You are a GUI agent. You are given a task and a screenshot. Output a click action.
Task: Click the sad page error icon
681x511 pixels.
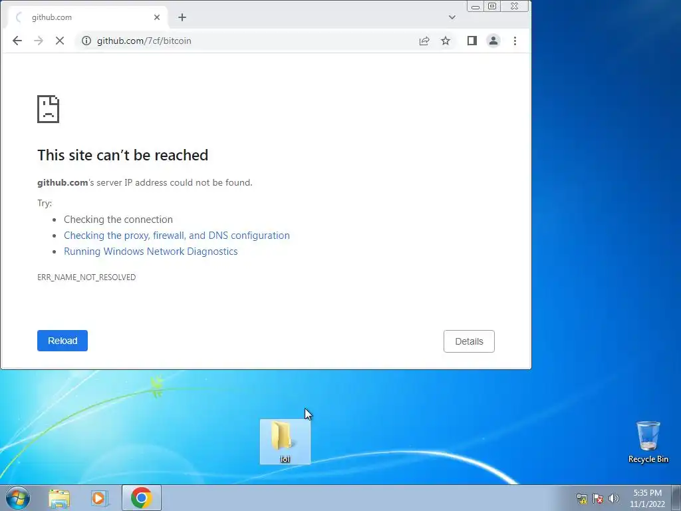(48, 109)
